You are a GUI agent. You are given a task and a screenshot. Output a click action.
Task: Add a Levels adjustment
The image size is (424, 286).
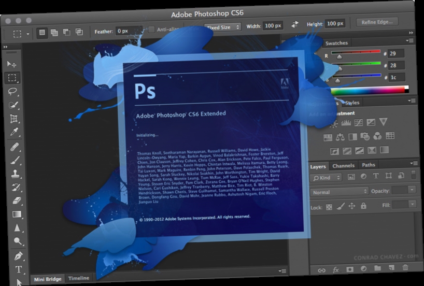click(x=346, y=123)
